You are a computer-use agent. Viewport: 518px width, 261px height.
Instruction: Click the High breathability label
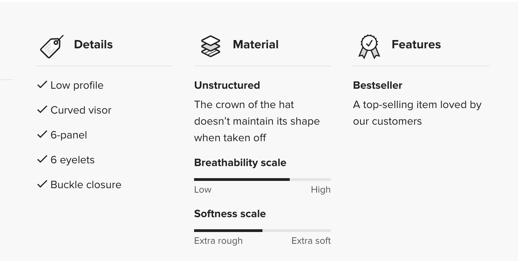click(320, 190)
